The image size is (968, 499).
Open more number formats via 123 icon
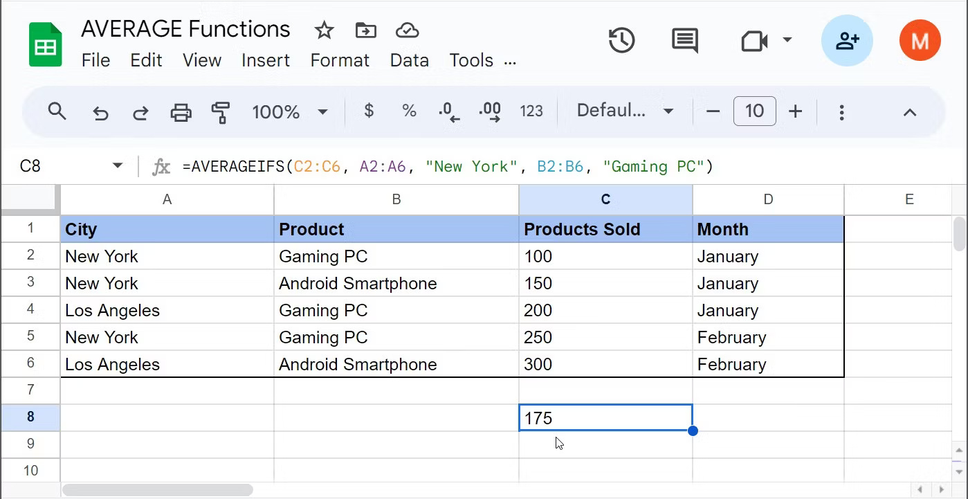point(531,111)
